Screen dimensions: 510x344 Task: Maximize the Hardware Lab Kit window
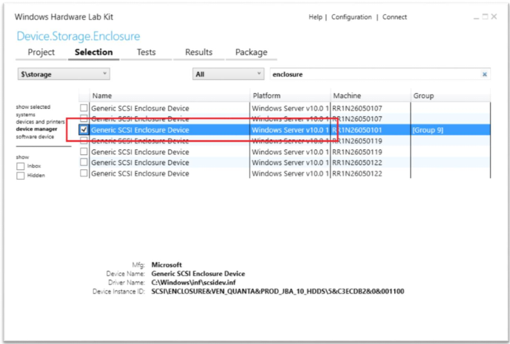tap(485, 16)
